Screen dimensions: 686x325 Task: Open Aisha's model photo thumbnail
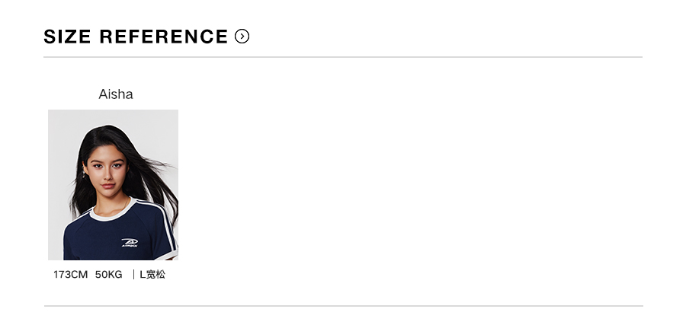tap(113, 185)
